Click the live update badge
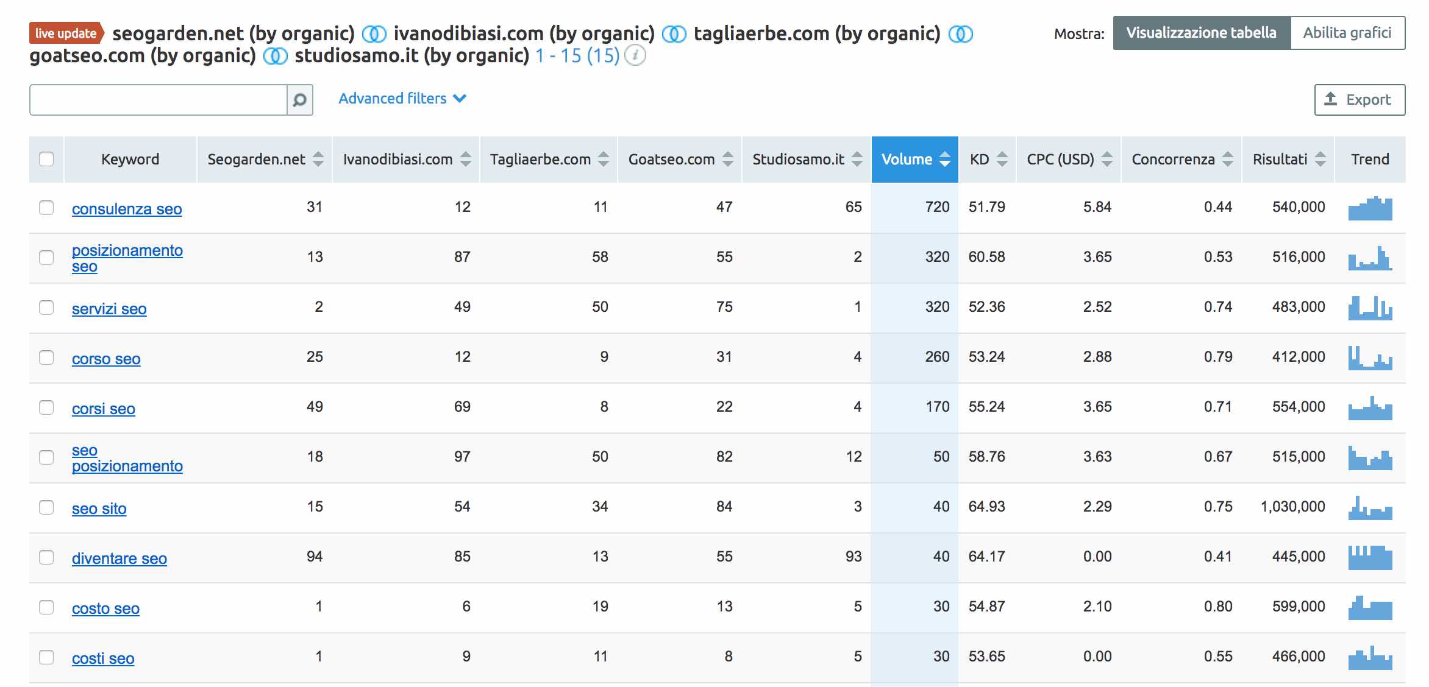This screenshot has height=687, width=1429. click(x=66, y=33)
